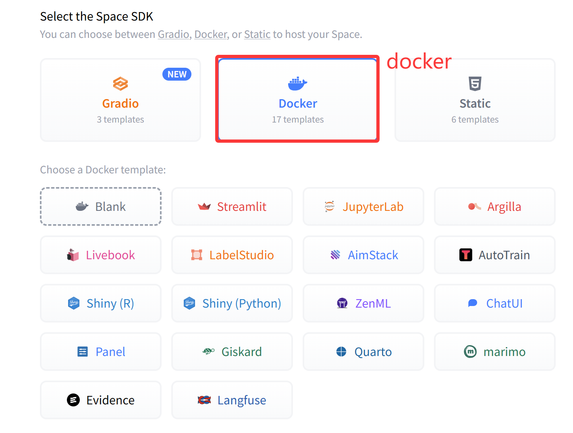Screen dimensions: 573x433
Task: Pick the ZenML template
Action: (363, 303)
